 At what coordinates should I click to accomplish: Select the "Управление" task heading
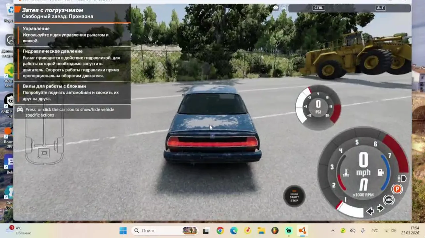pos(36,28)
